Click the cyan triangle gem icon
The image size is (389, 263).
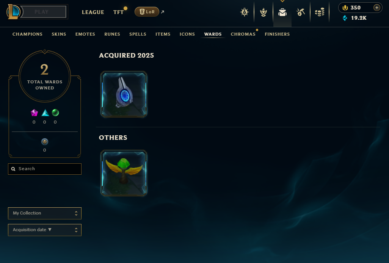45,113
